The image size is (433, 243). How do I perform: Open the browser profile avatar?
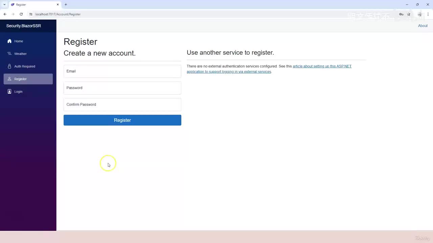[420, 14]
